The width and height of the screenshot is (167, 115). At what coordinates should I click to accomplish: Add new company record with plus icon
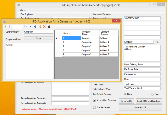(x=40, y=26)
